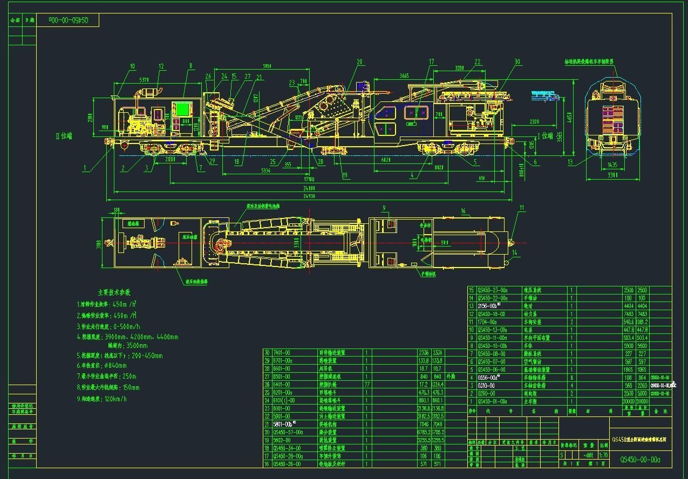Click balloon number 1 at the lower left wheel
The image size is (688, 479).
(x=85, y=168)
